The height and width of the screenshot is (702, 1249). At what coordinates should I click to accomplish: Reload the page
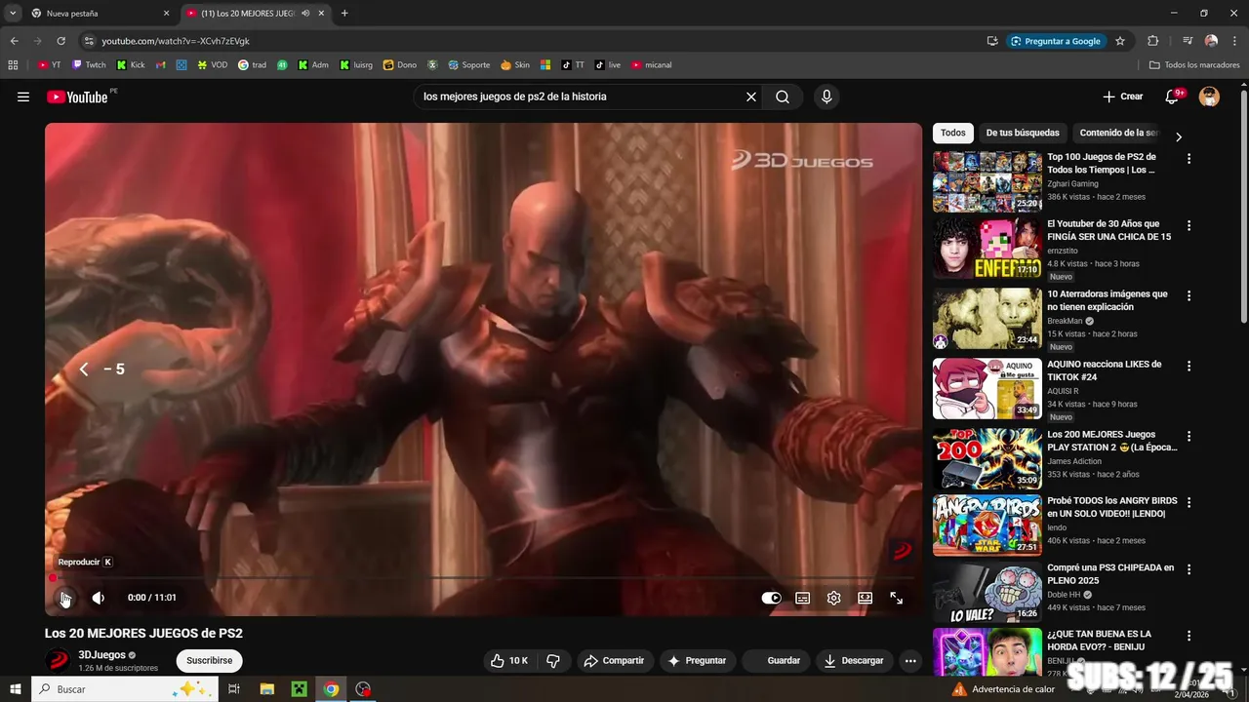point(60,41)
